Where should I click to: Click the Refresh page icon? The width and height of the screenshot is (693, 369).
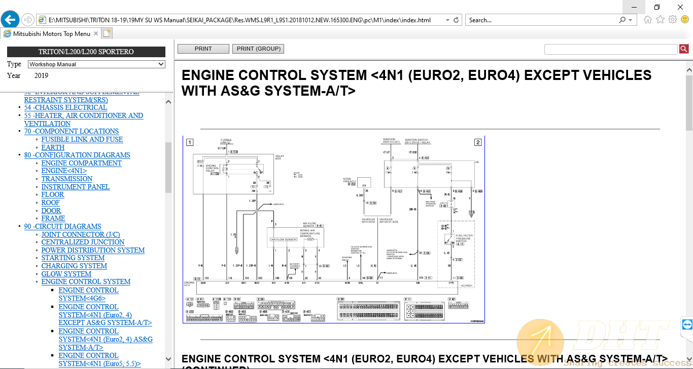tap(456, 20)
